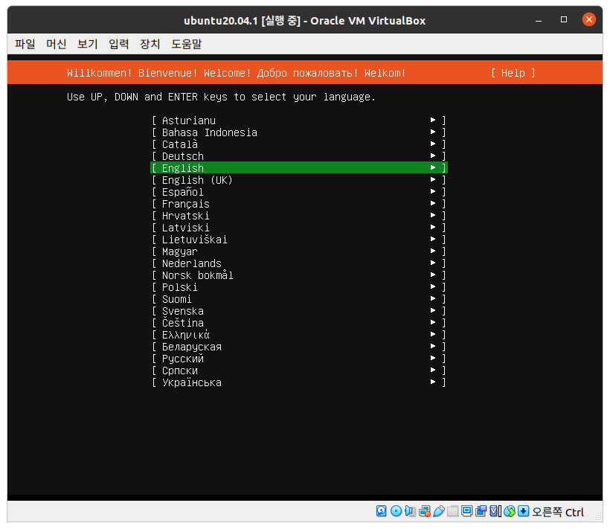
Task: Open the 도움말 menu
Action: click(186, 44)
